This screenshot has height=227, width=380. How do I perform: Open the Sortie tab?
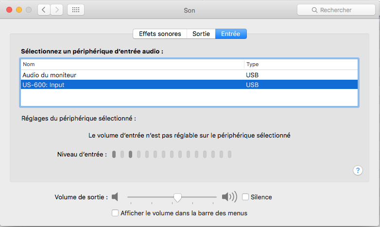(x=201, y=34)
